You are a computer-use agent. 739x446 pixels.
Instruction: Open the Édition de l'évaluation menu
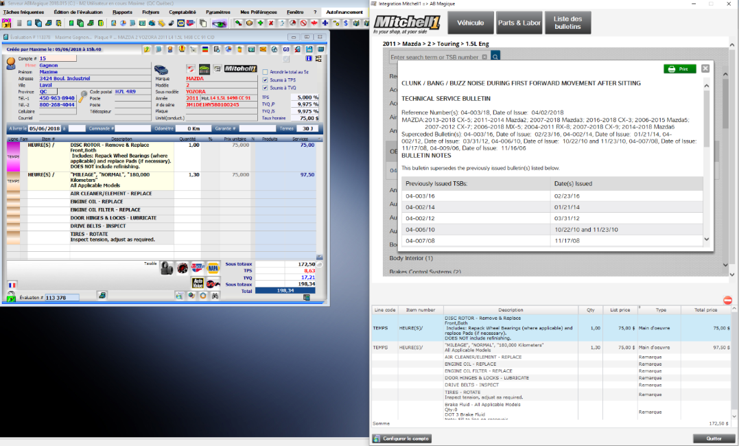click(78, 12)
